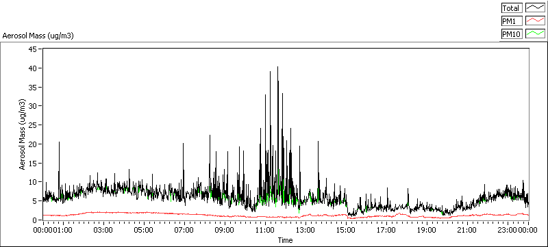This screenshot has height=247, width=548.
Task: Click the tallest peak near 40 ug/m3
Action: (278, 67)
